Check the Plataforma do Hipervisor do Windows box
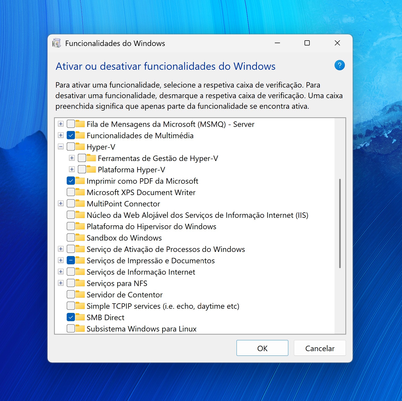 pyautogui.click(x=71, y=226)
